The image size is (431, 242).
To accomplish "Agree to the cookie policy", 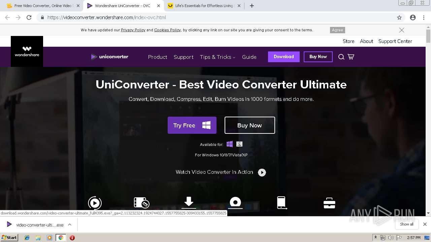I will coord(337,30).
